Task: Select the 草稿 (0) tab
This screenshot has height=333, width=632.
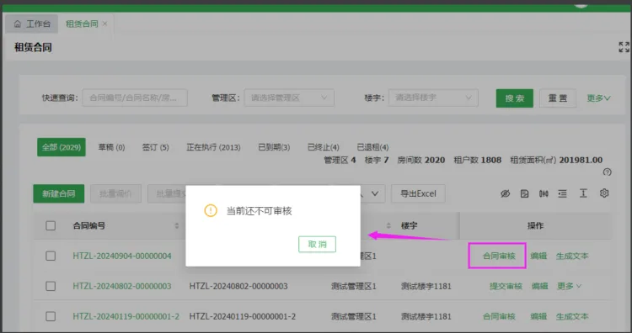Action: [x=111, y=147]
